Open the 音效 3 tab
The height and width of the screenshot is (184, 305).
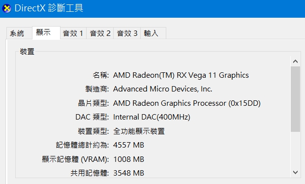coord(127,33)
